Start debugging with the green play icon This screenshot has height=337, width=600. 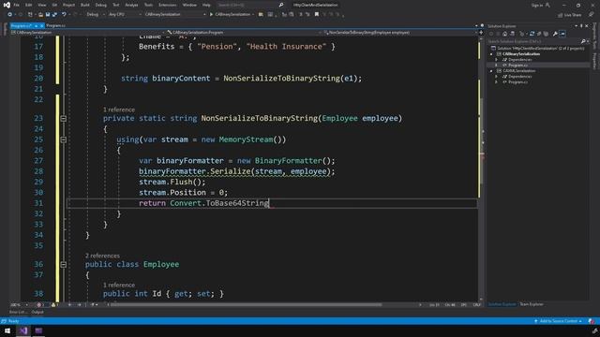(x=211, y=15)
